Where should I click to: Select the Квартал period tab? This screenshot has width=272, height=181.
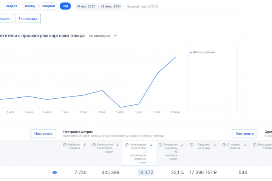coord(49,6)
